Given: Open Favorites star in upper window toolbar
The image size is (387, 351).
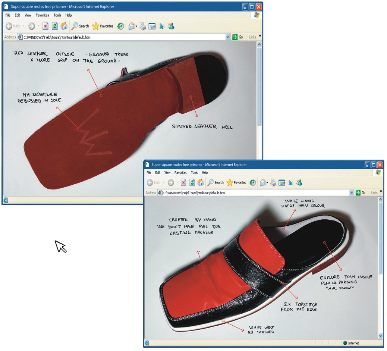Looking at the screenshot, I should pos(103,26).
